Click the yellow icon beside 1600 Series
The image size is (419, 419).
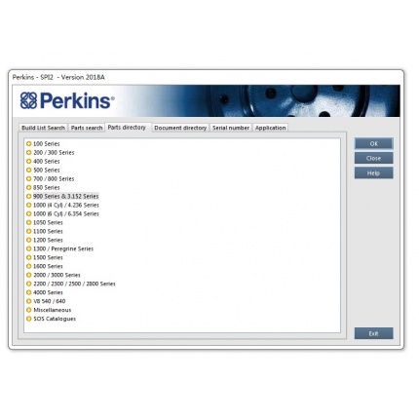29,266
